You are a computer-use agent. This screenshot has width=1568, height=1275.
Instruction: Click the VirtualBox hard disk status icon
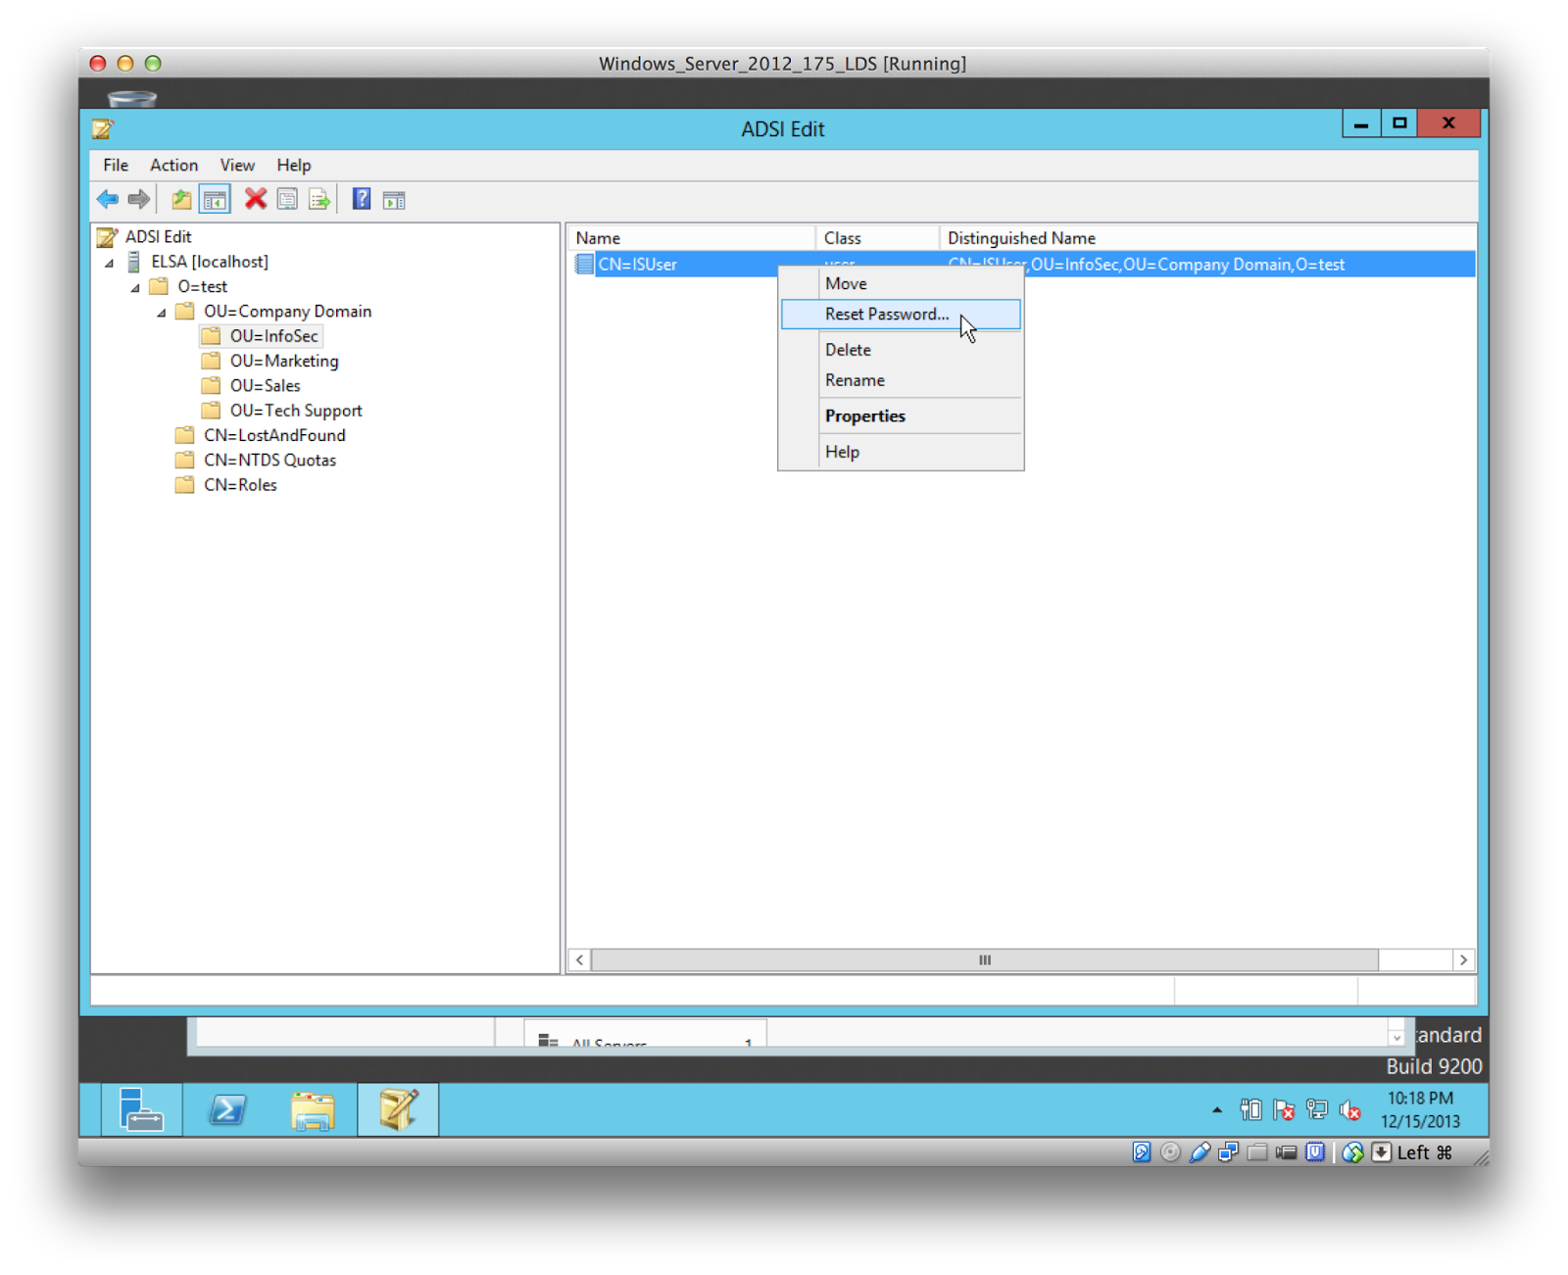pos(1142,1152)
